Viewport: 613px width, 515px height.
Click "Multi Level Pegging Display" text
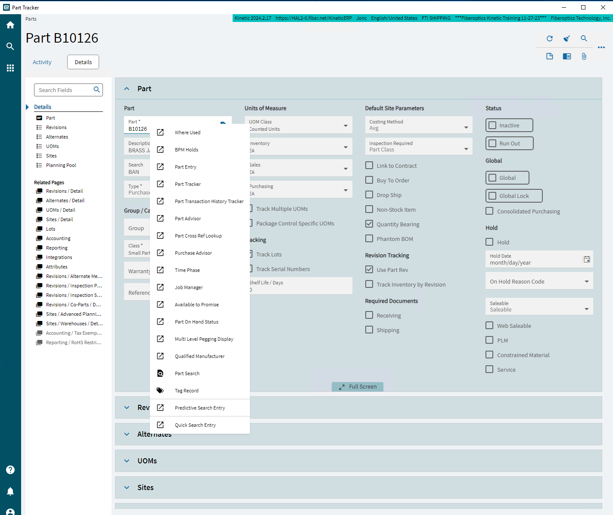(x=204, y=339)
